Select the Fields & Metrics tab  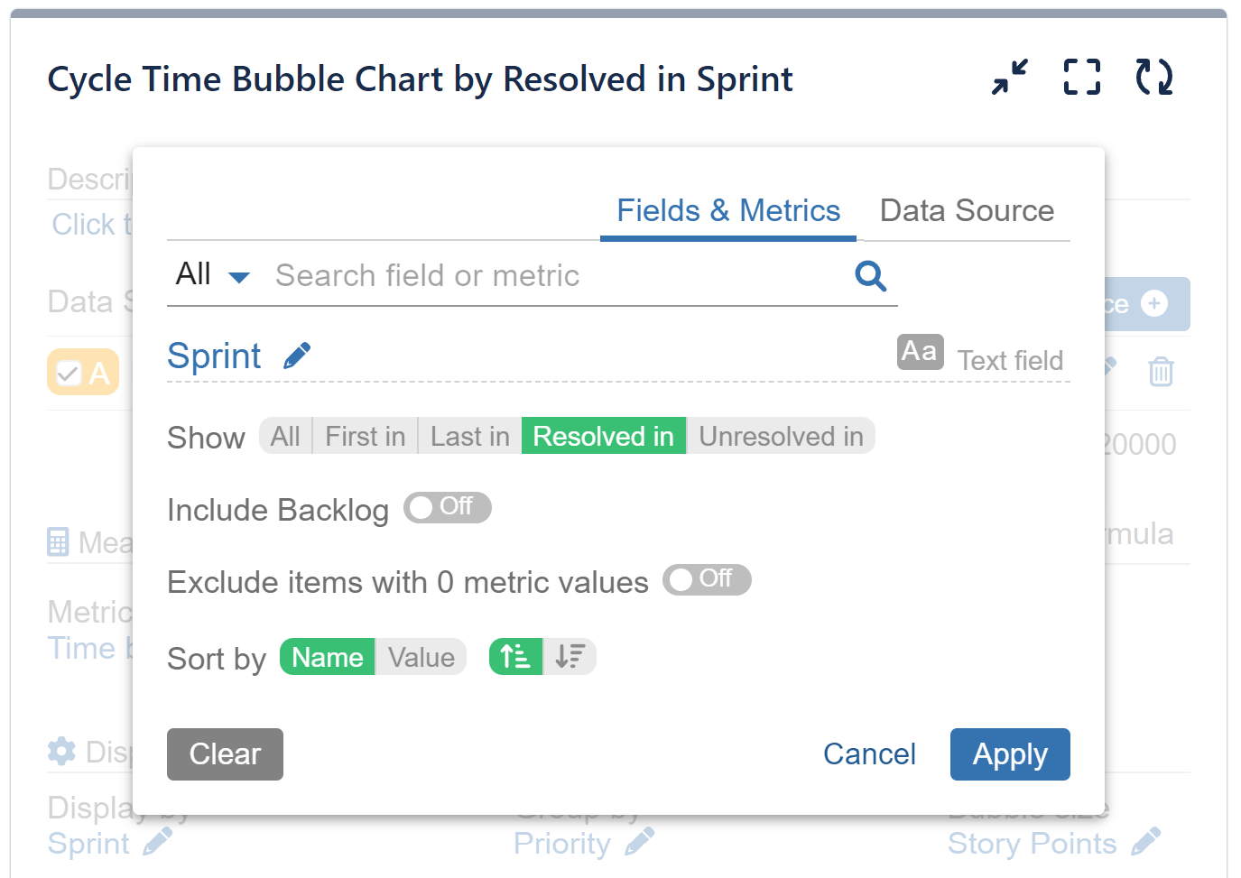[727, 210]
